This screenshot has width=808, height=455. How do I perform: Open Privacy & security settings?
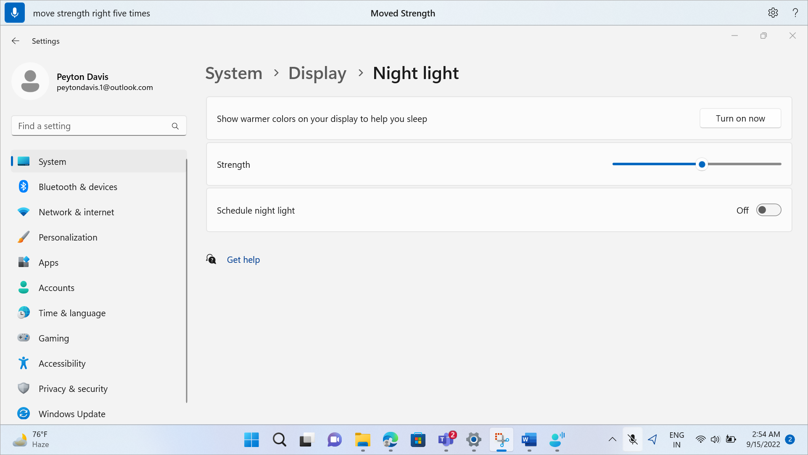pos(73,389)
